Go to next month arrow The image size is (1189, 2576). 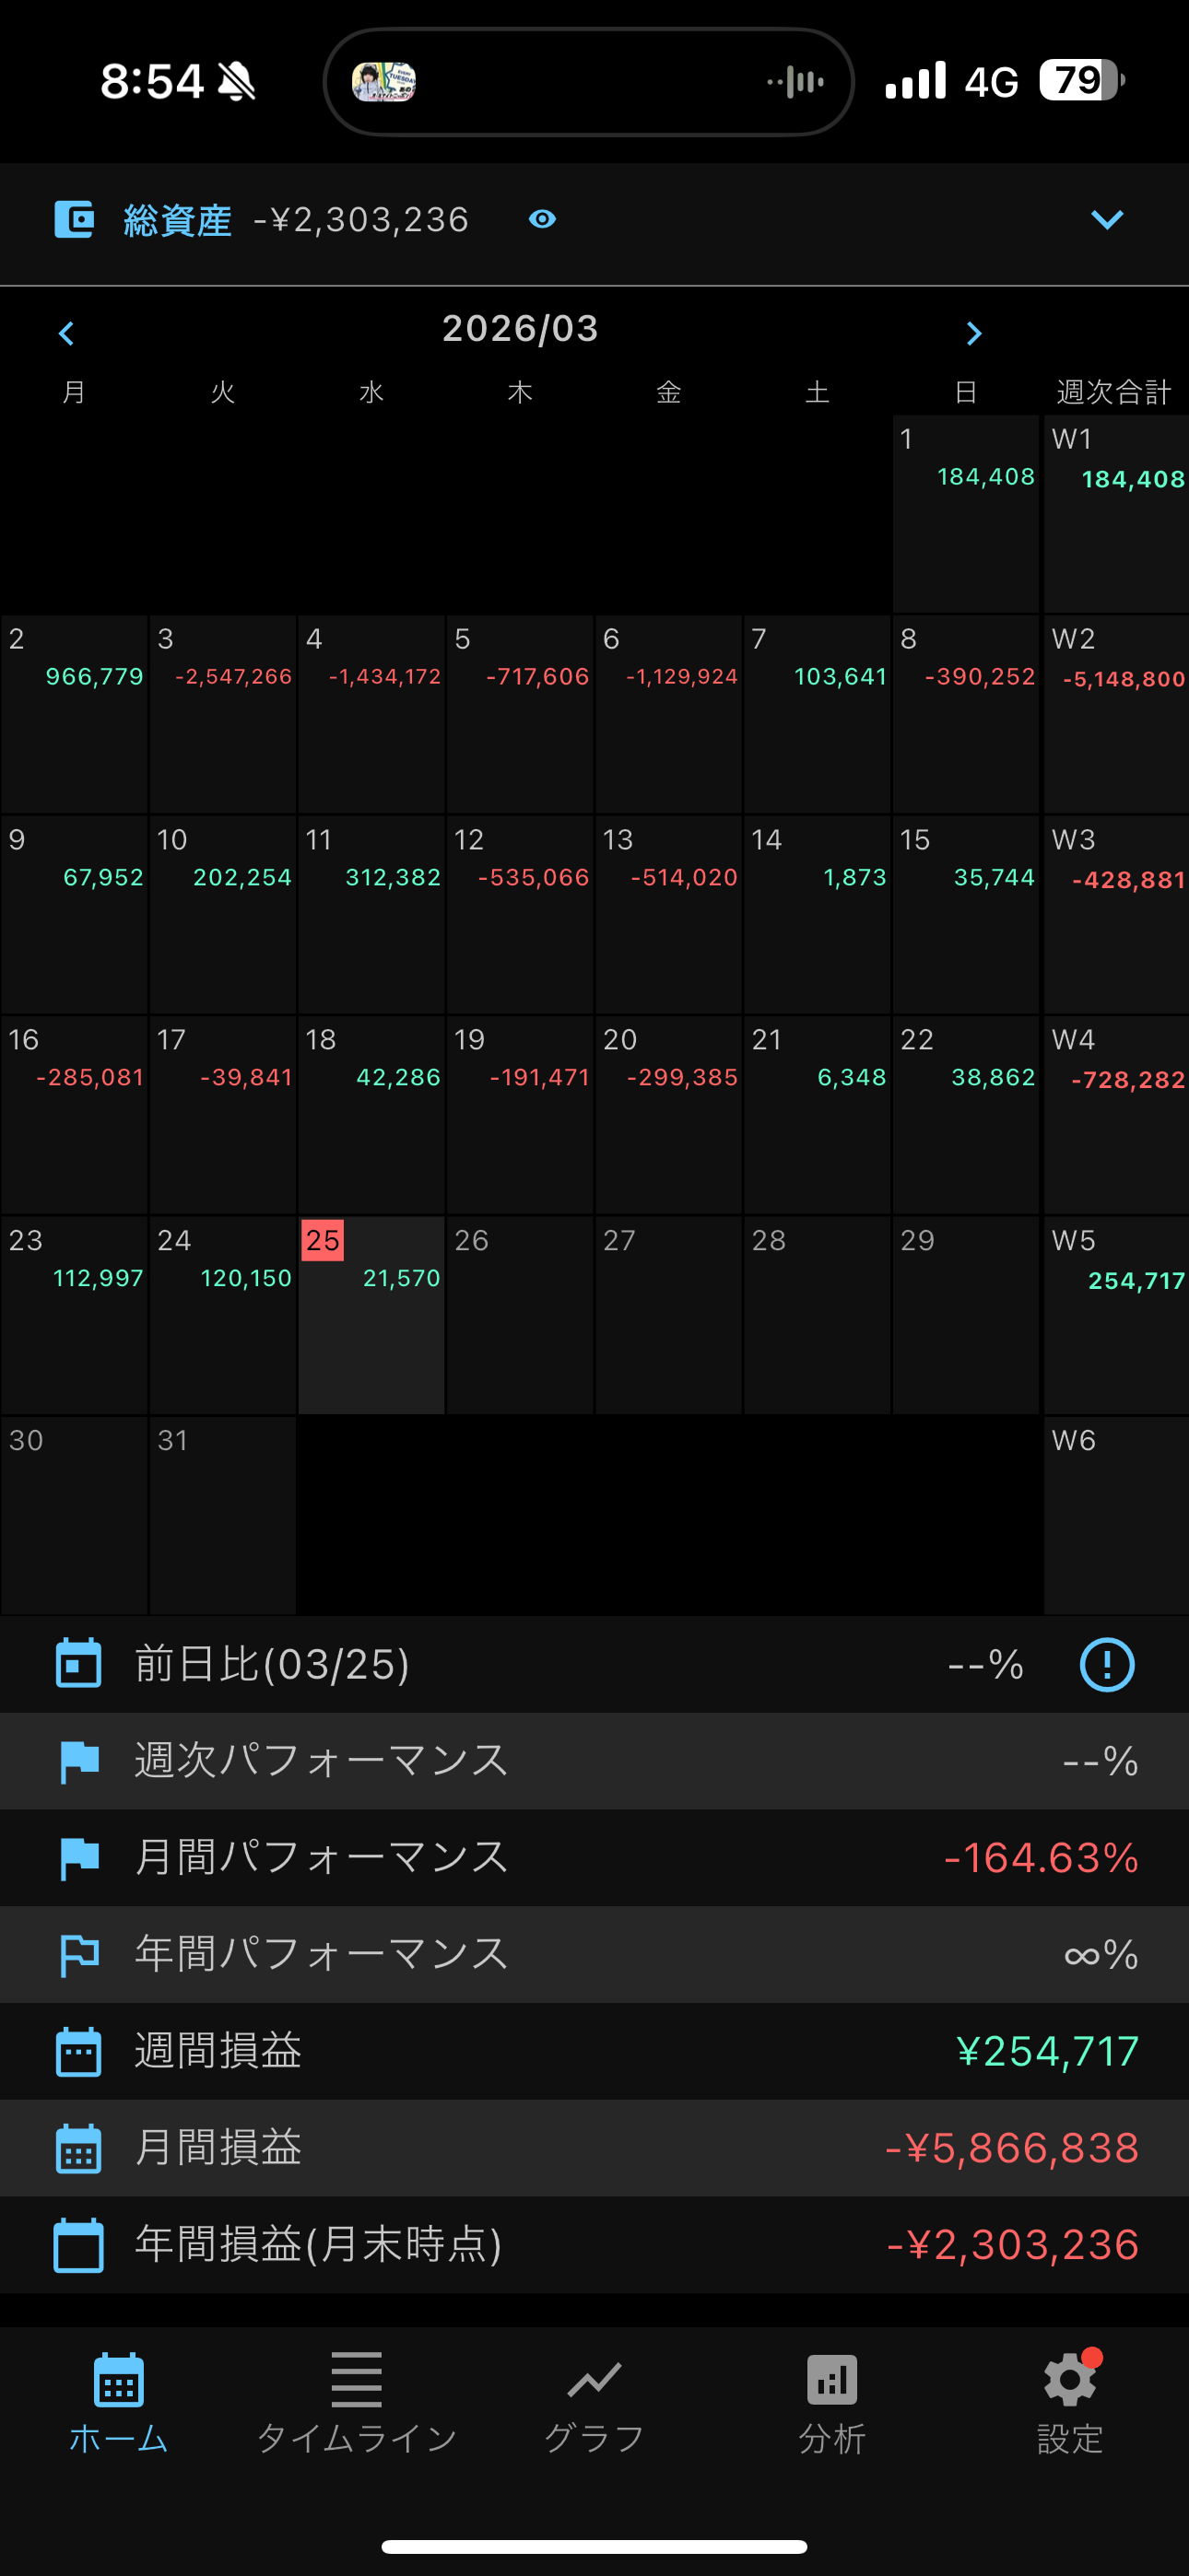(x=974, y=333)
